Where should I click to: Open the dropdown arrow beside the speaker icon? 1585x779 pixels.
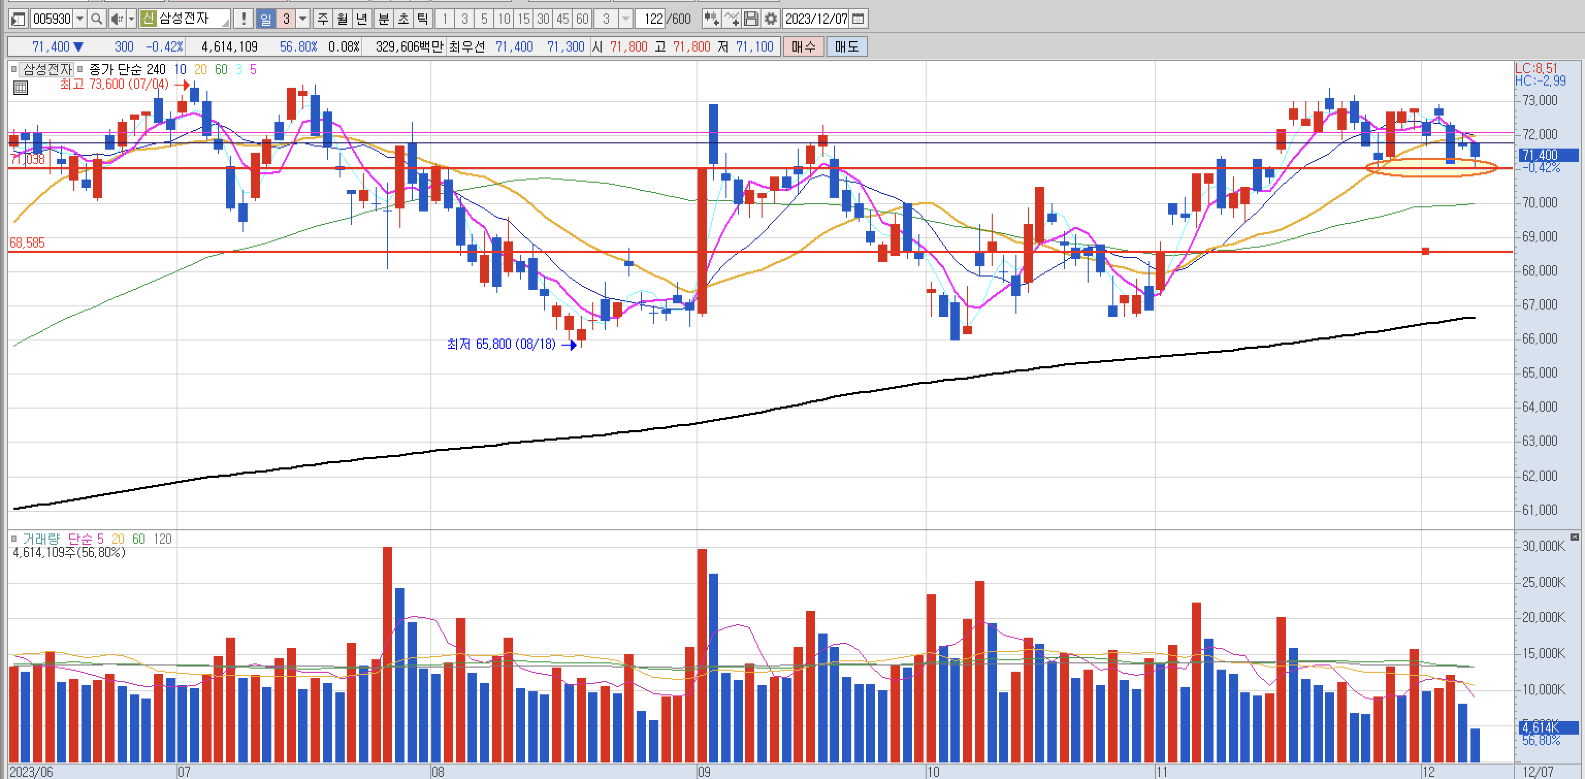click(131, 19)
